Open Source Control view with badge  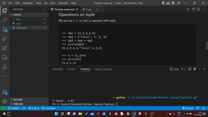click(5, 29)
